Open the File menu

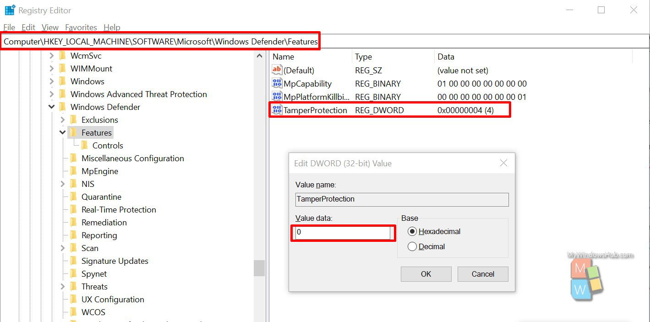[9, 27]
